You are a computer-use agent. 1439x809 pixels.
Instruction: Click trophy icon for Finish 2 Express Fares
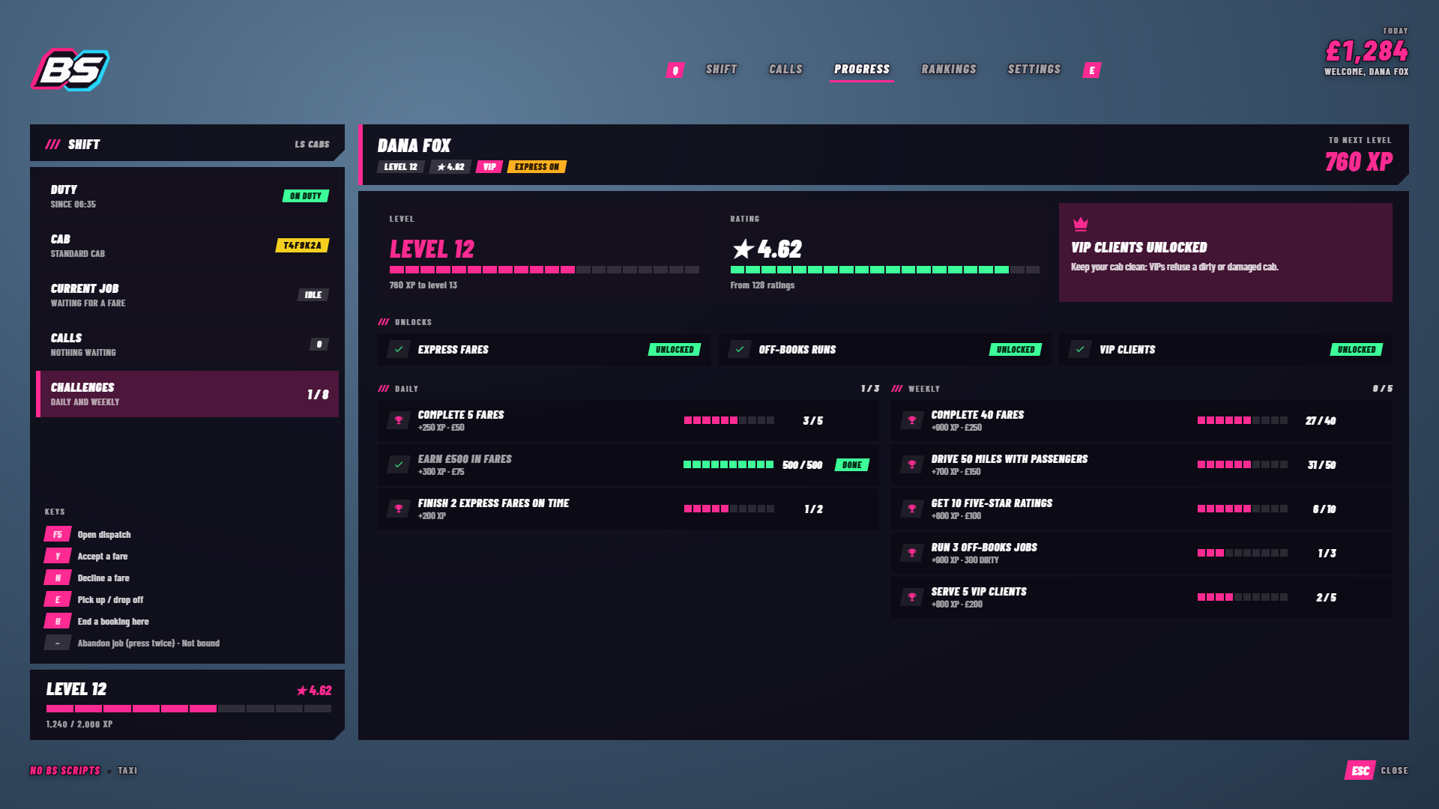pos(399,509)
